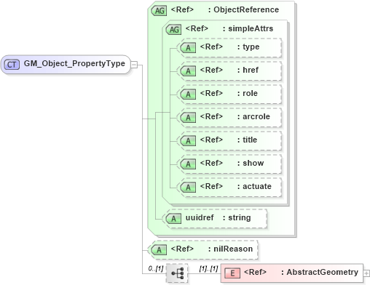Click the CT icon of GM_Object_PropertyType
Viewport: 370px width, 285px height.
pos(12,65)
